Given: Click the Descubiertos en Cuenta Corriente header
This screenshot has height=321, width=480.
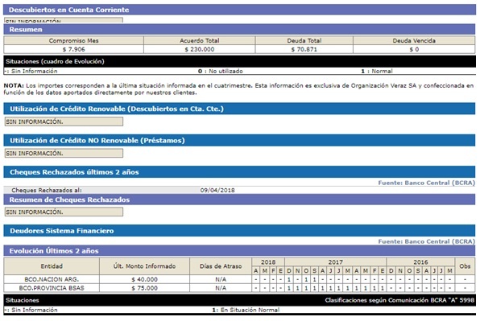Looking at the screenshot, I should tap(239, 10).
